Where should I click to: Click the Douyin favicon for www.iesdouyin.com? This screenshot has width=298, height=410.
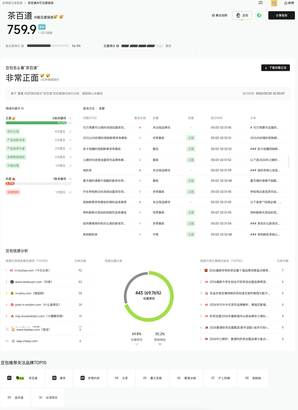point(12,282)
